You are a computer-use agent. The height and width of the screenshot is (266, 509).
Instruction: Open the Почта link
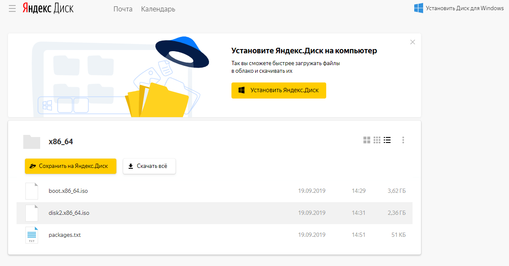click(x=123, y=9)
